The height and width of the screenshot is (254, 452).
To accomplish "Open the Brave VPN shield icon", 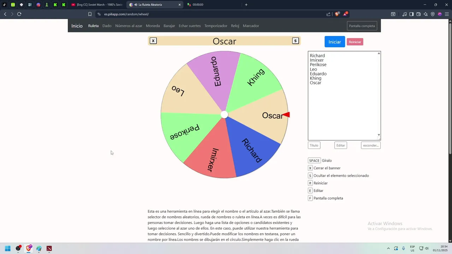I will click(x=433, y=14).
